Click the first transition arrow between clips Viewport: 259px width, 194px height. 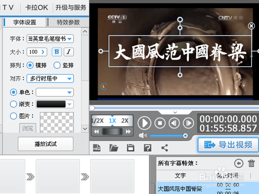30,177
